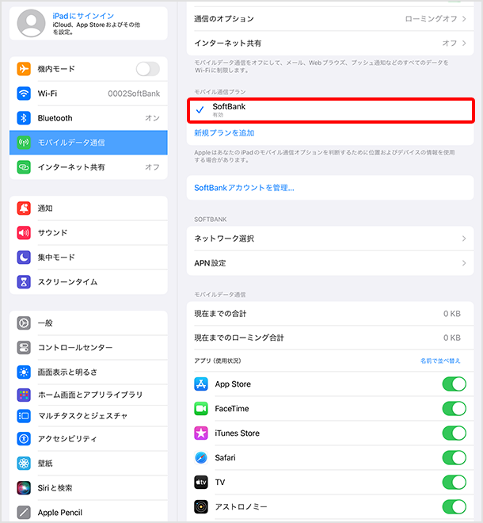This screenshot has width=483, height=523.
Task: Select the 通知 bell icon
Action: pos(24,208)
